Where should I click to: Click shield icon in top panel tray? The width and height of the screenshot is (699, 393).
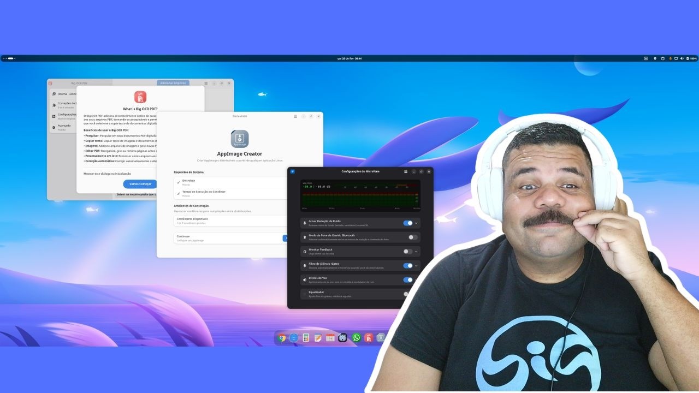(x=655, y=58)
